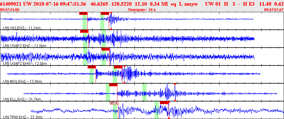
Task: Click the UW YA2 EHZ 11.1km label
Action: [x=22, y=28]
